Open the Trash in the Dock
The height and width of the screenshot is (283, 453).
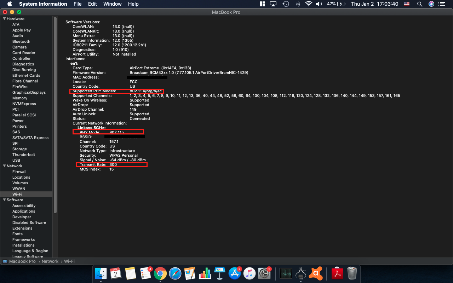coord(352,273)
